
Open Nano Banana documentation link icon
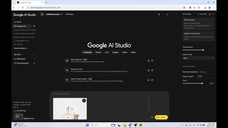tap(152, 61)
